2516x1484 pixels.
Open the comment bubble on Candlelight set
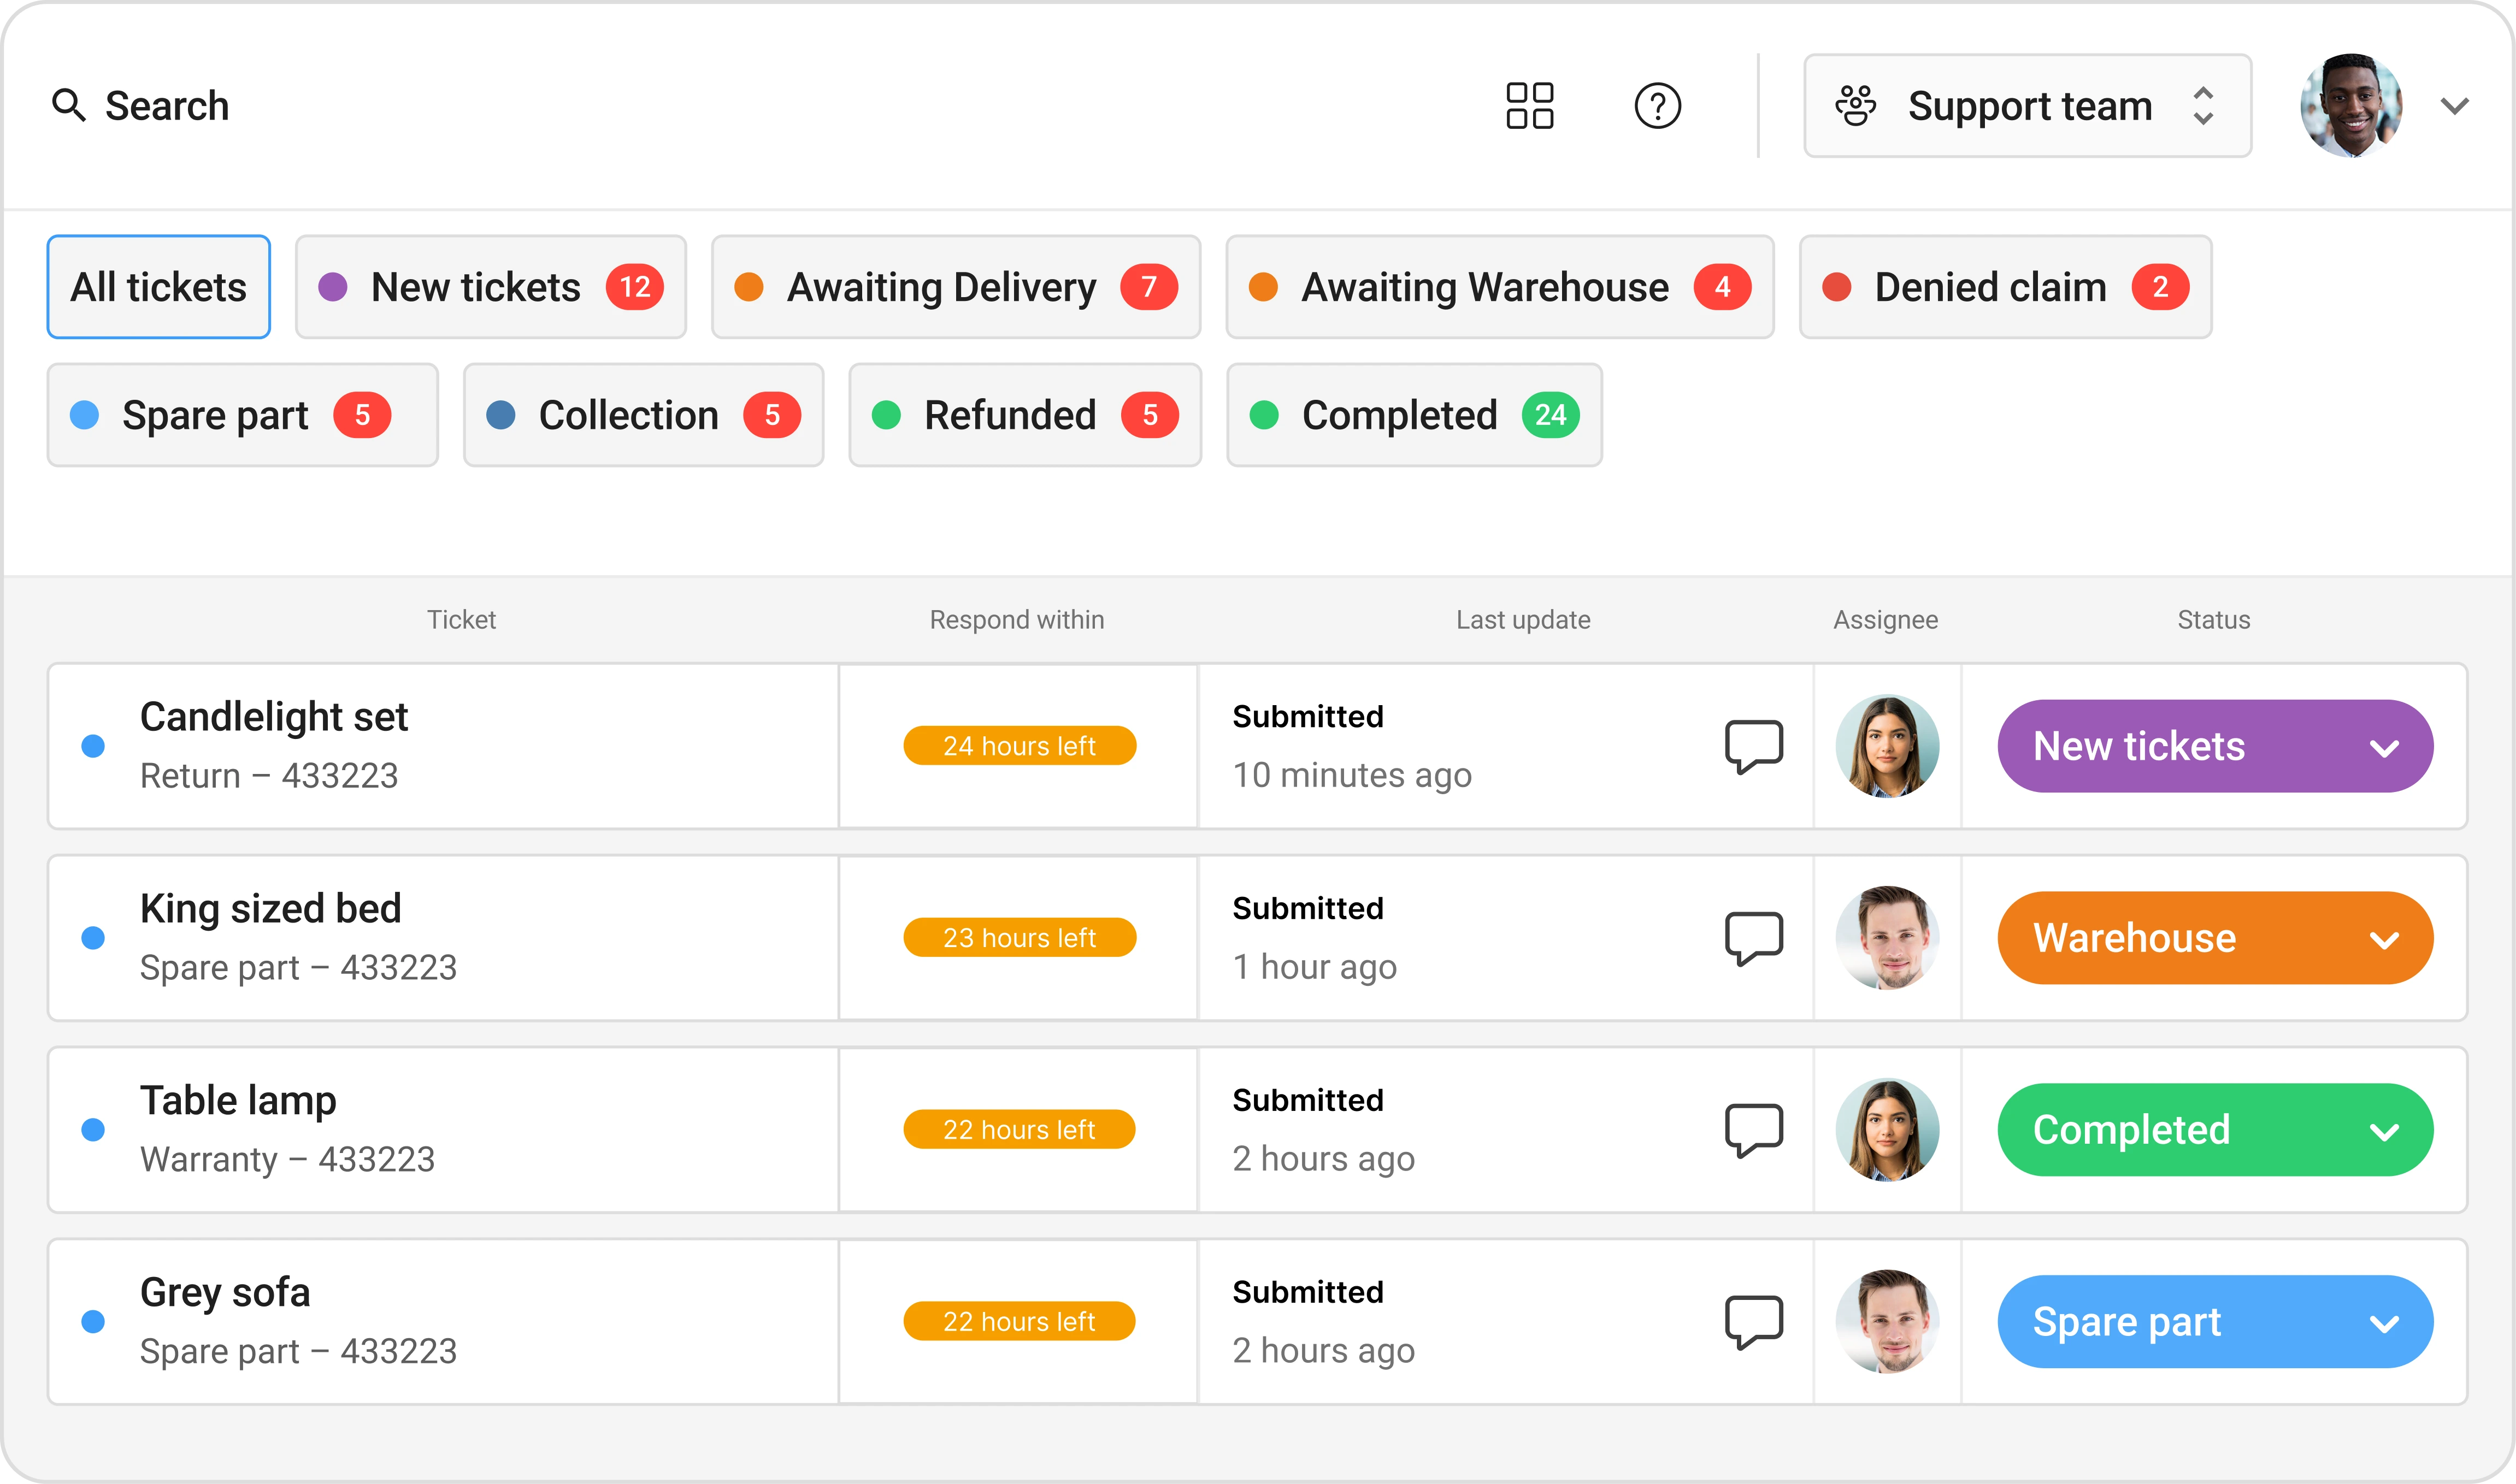(x=1753, y=745)
